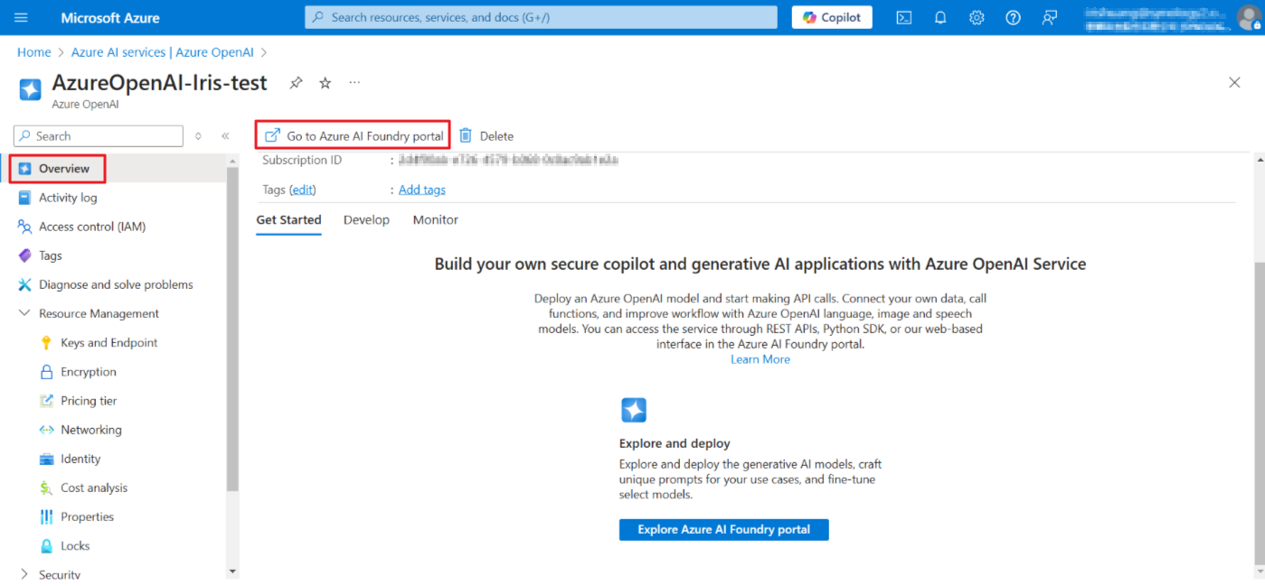Pin AzureOpenAI-Iris-test to the dashboard
The width and height of the screenshot is (1265, 586).
pyautogui.click(x=296, y=83)
